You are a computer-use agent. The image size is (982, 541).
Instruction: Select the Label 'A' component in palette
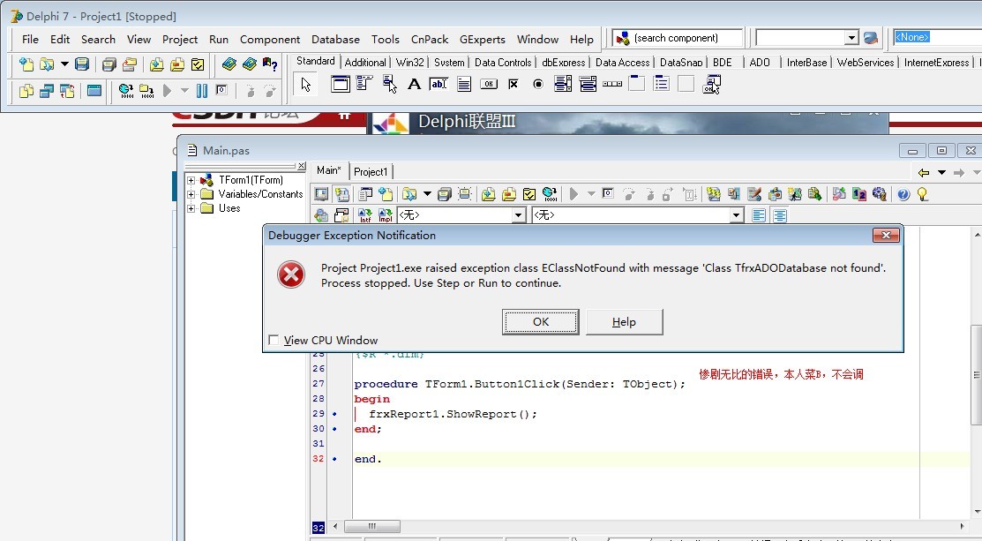point(414,84)
